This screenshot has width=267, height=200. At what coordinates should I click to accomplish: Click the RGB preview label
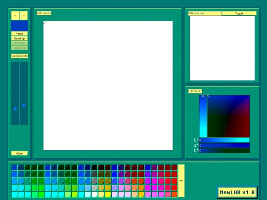[205, 13]
